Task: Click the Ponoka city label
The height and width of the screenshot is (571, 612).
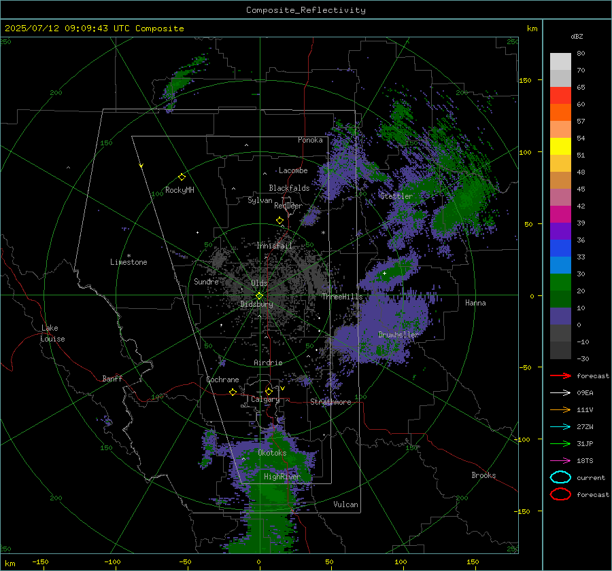Action: (310, 140)
